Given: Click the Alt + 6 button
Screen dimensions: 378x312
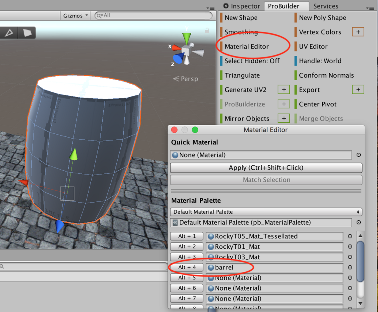Looking at the screenshot, I should (187, 288).
